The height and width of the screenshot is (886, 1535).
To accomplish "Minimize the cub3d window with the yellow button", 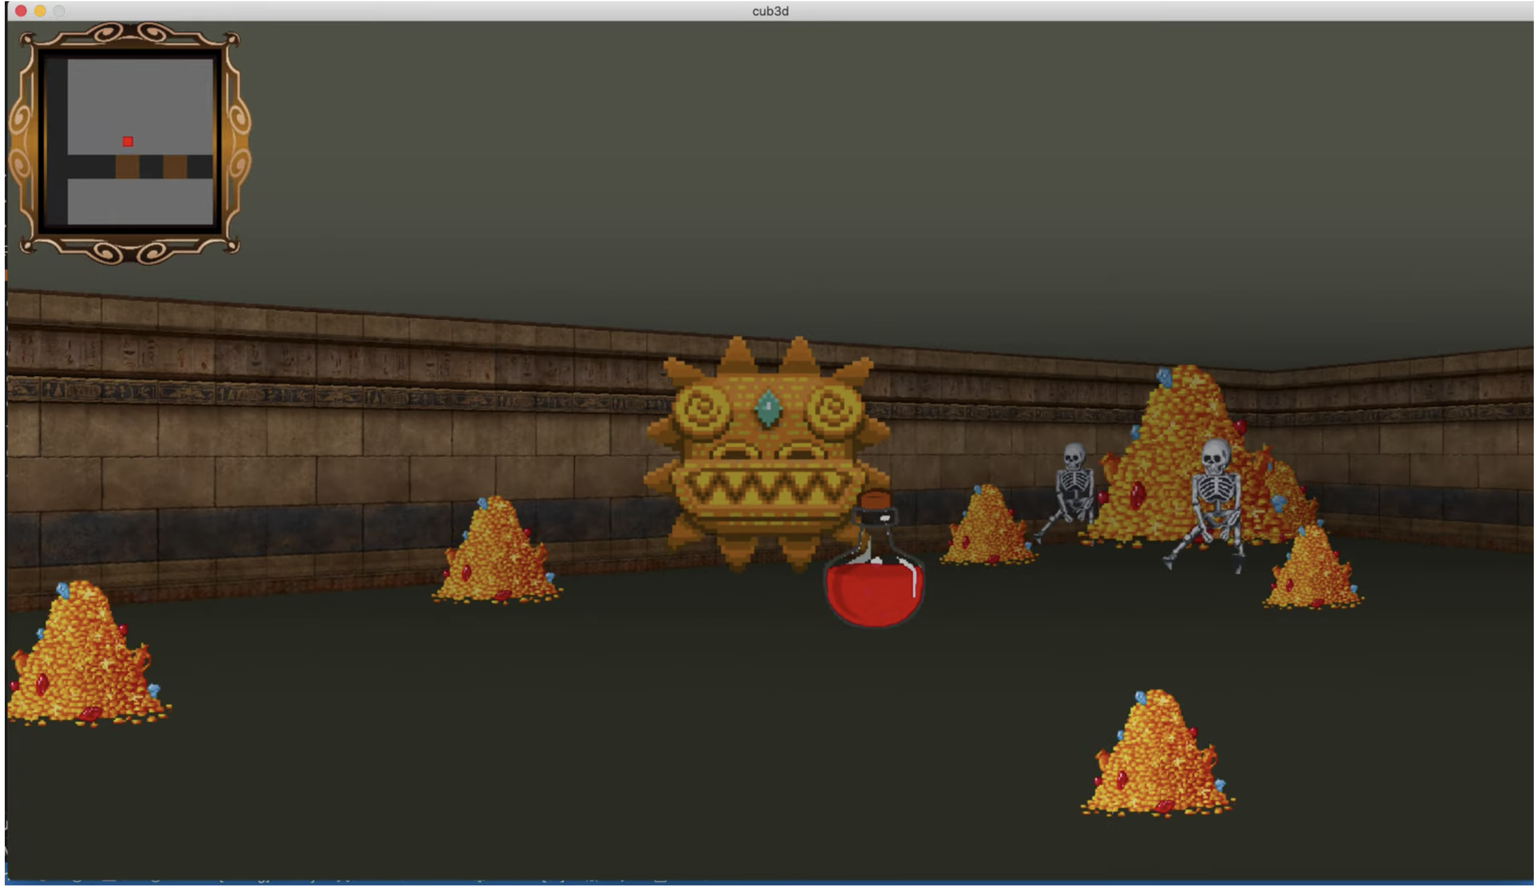I will (39, 11).
